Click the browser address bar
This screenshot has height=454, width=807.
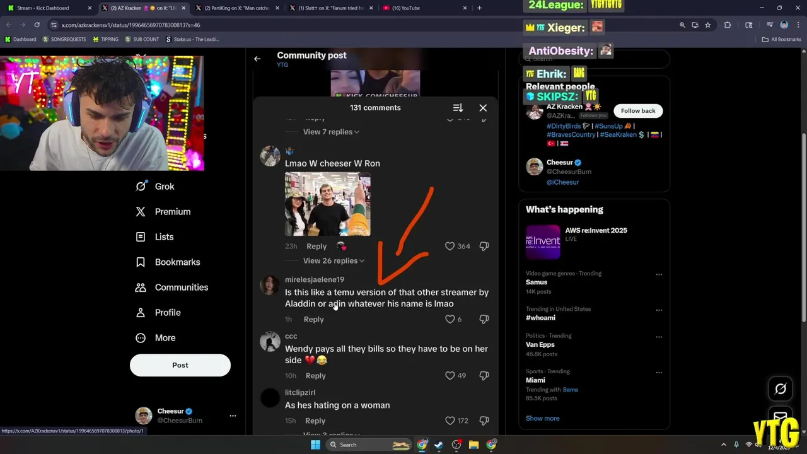pyautogui.click(x=366, y=25)
